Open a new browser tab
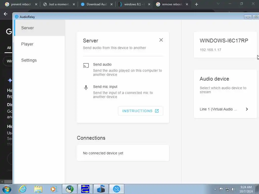This screenshot has width=259, height=194. click(196, 5)
